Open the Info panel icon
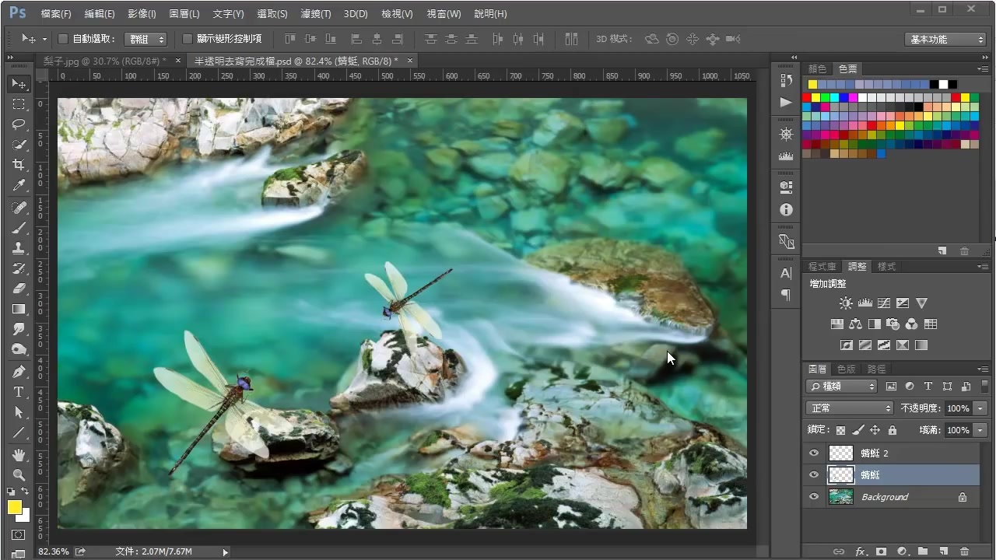The width and height of the screenshot is (996, 560). (x=786, y=209)
